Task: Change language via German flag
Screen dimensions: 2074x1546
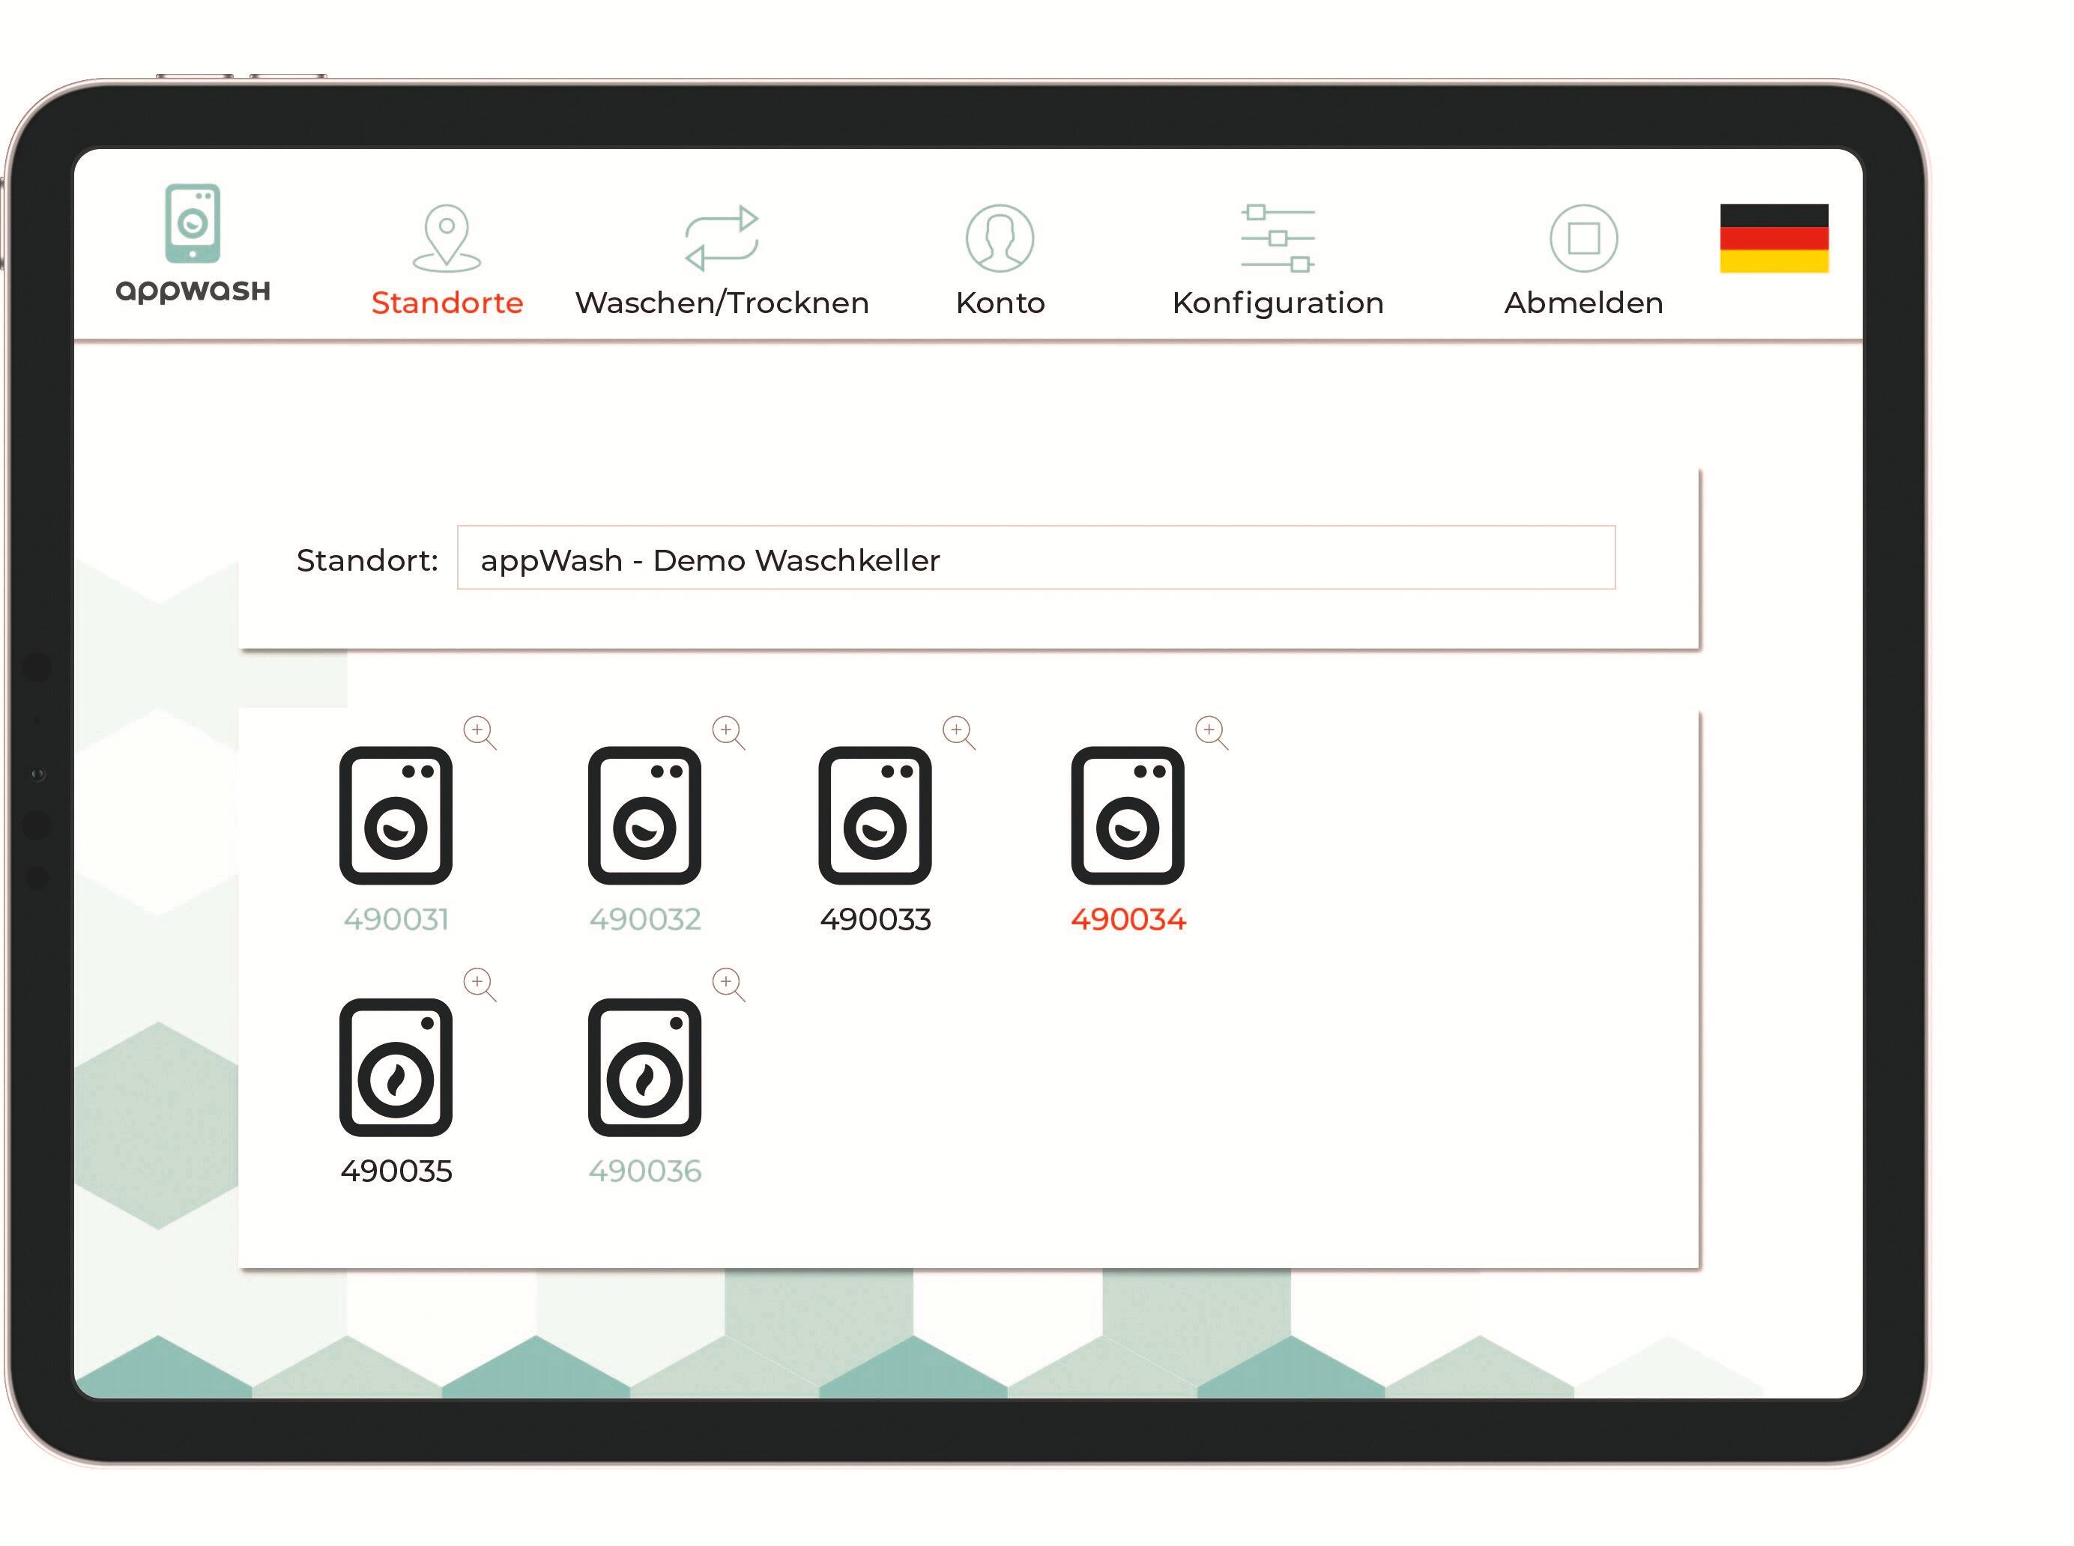Action: (x=1773, y=237)
